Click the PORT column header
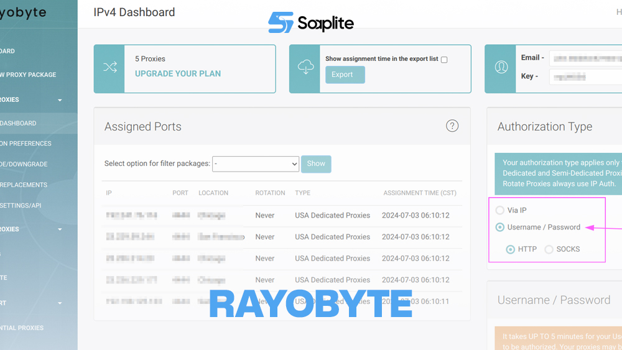Image resolution: width=622 pixels, height=350 pixels. click(x=180, y=193)
